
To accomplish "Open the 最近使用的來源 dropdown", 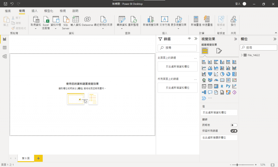I will click(103, 29).
